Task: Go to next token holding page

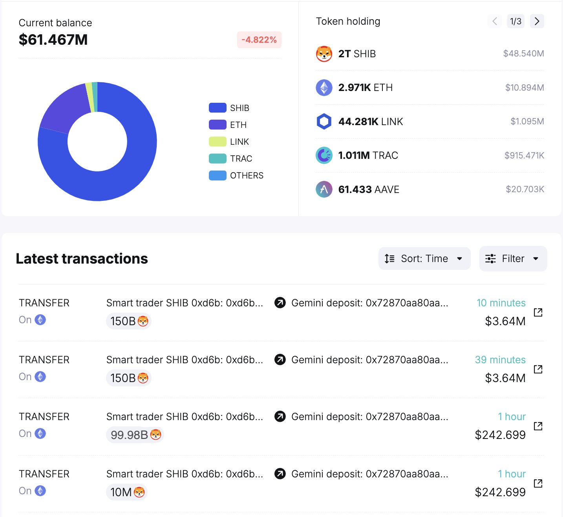Action: tap(537, 21)
